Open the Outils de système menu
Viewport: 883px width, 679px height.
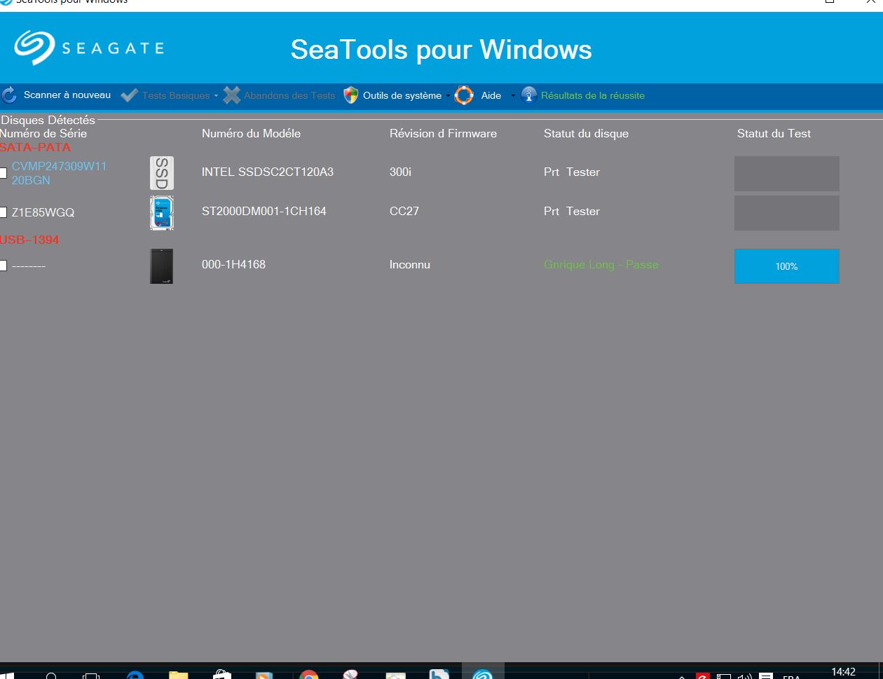[x=402, y=95]
